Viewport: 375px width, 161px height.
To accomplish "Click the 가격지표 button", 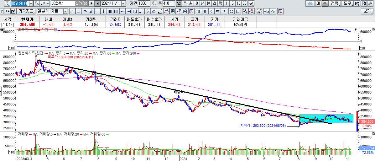I will [26, 11].
